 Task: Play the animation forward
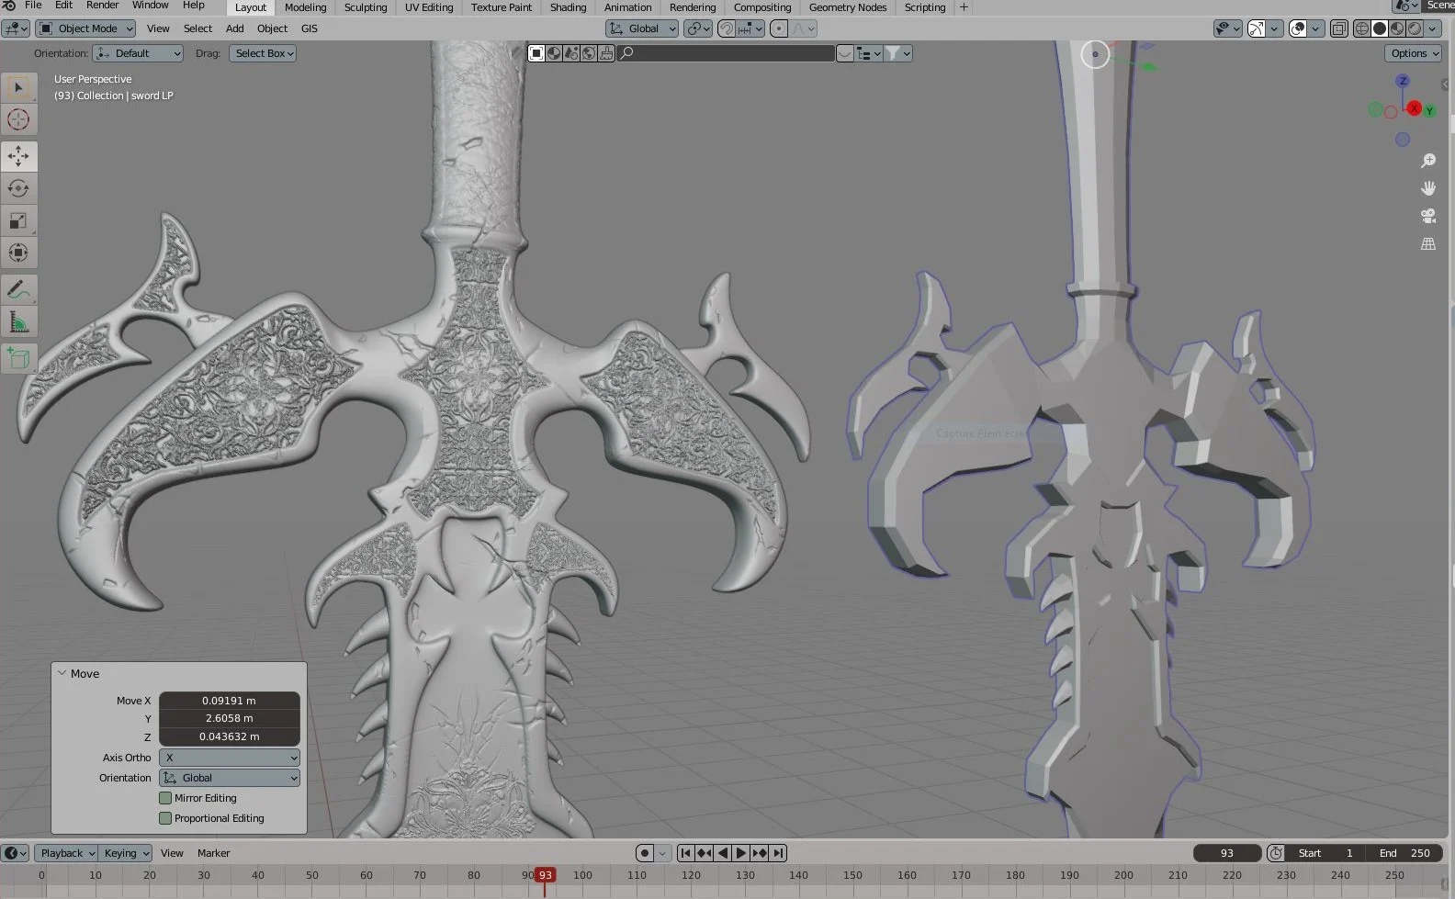point(740,853)
